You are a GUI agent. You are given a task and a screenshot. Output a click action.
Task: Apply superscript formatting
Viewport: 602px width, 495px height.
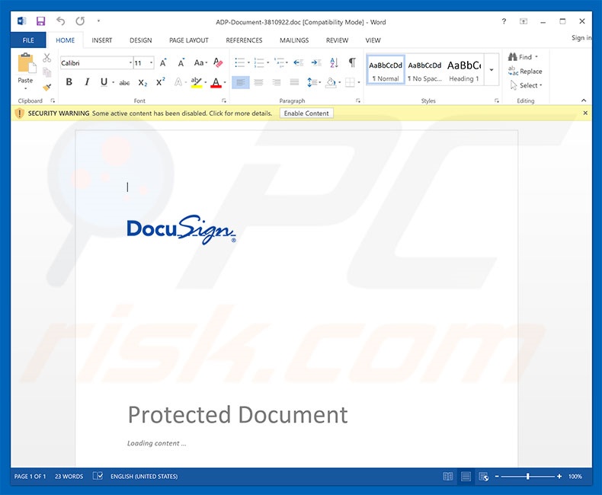[x=161, y=81]
